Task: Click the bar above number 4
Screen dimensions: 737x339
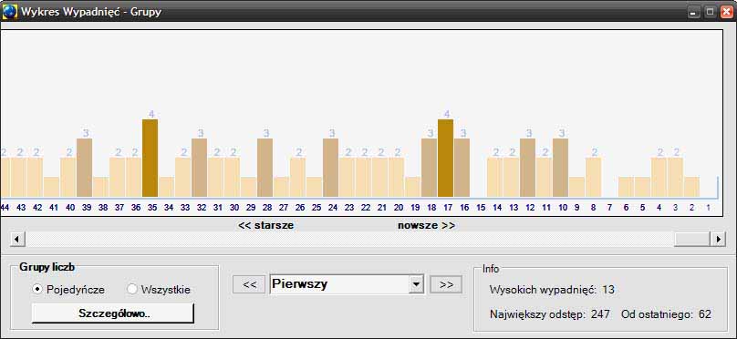Action: (659, 178)
